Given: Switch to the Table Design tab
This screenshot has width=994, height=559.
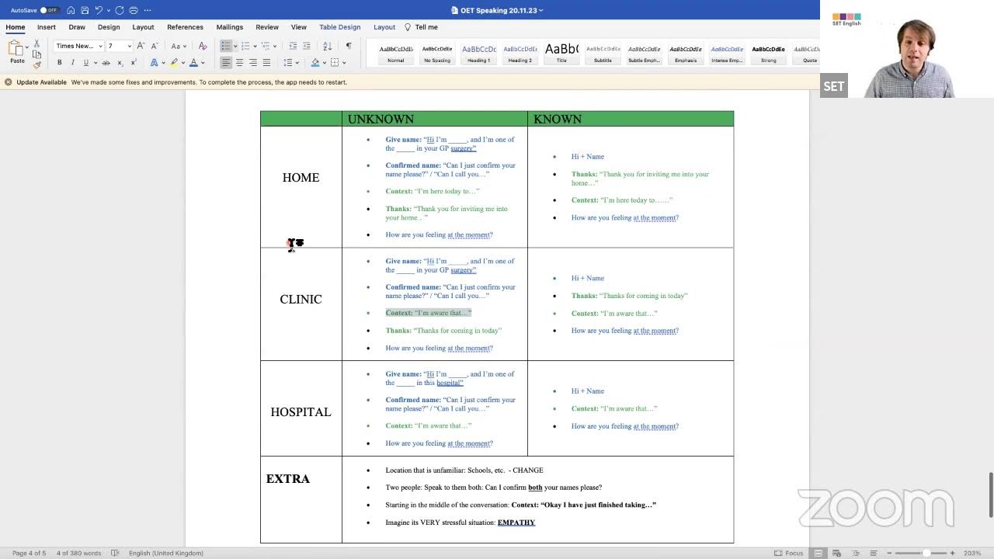Looking at the screenshot, I should click(340, 27).
